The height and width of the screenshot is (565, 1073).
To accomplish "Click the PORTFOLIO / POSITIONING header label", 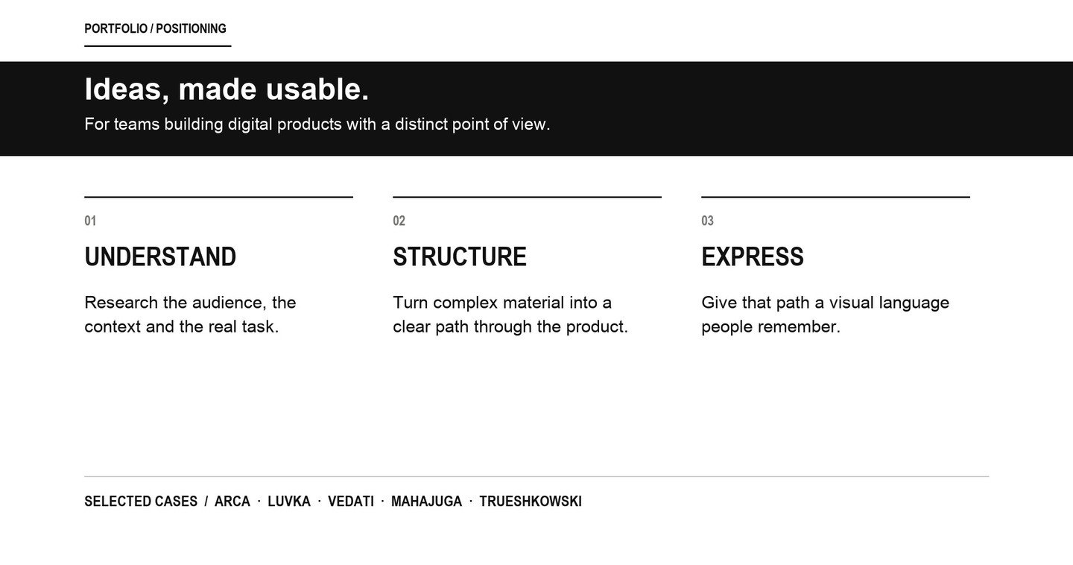I will 155,28.
